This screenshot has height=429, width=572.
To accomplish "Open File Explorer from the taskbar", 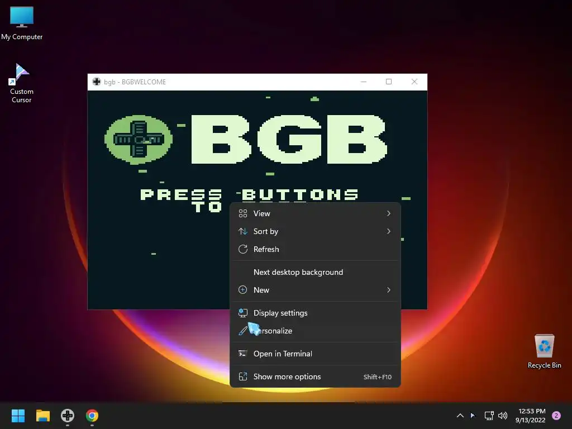I will point(42,416).
